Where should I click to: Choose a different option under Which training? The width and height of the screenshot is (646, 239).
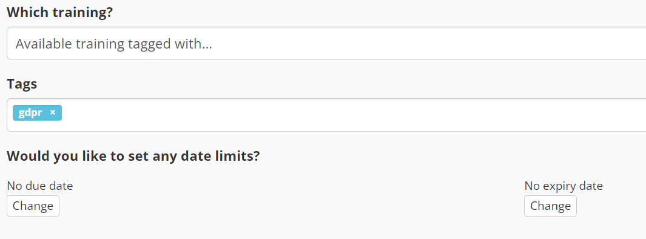(326, 43)
